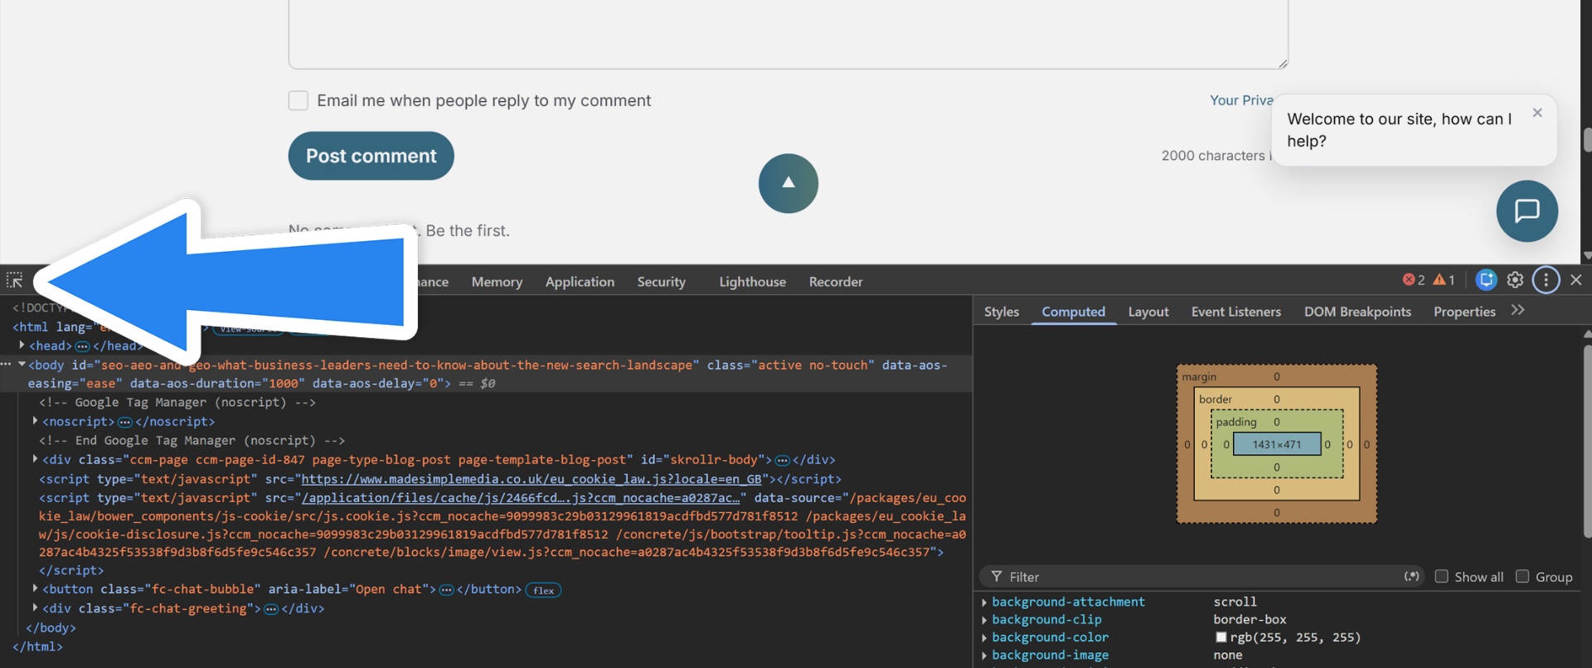This screenshot has width=1592, height=668.
Task: Click the scroll-to-top arrow button
Action: pos(788,183)
